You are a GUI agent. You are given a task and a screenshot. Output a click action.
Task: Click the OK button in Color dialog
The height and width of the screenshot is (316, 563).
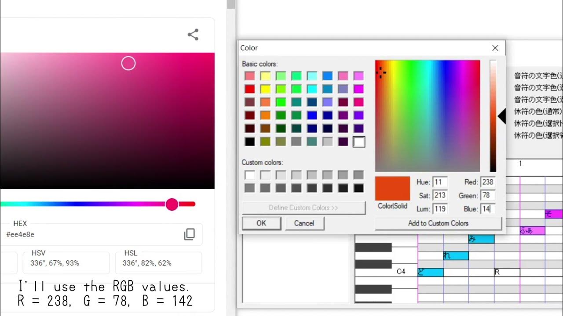pyautogui.click(x=261, y=223)
